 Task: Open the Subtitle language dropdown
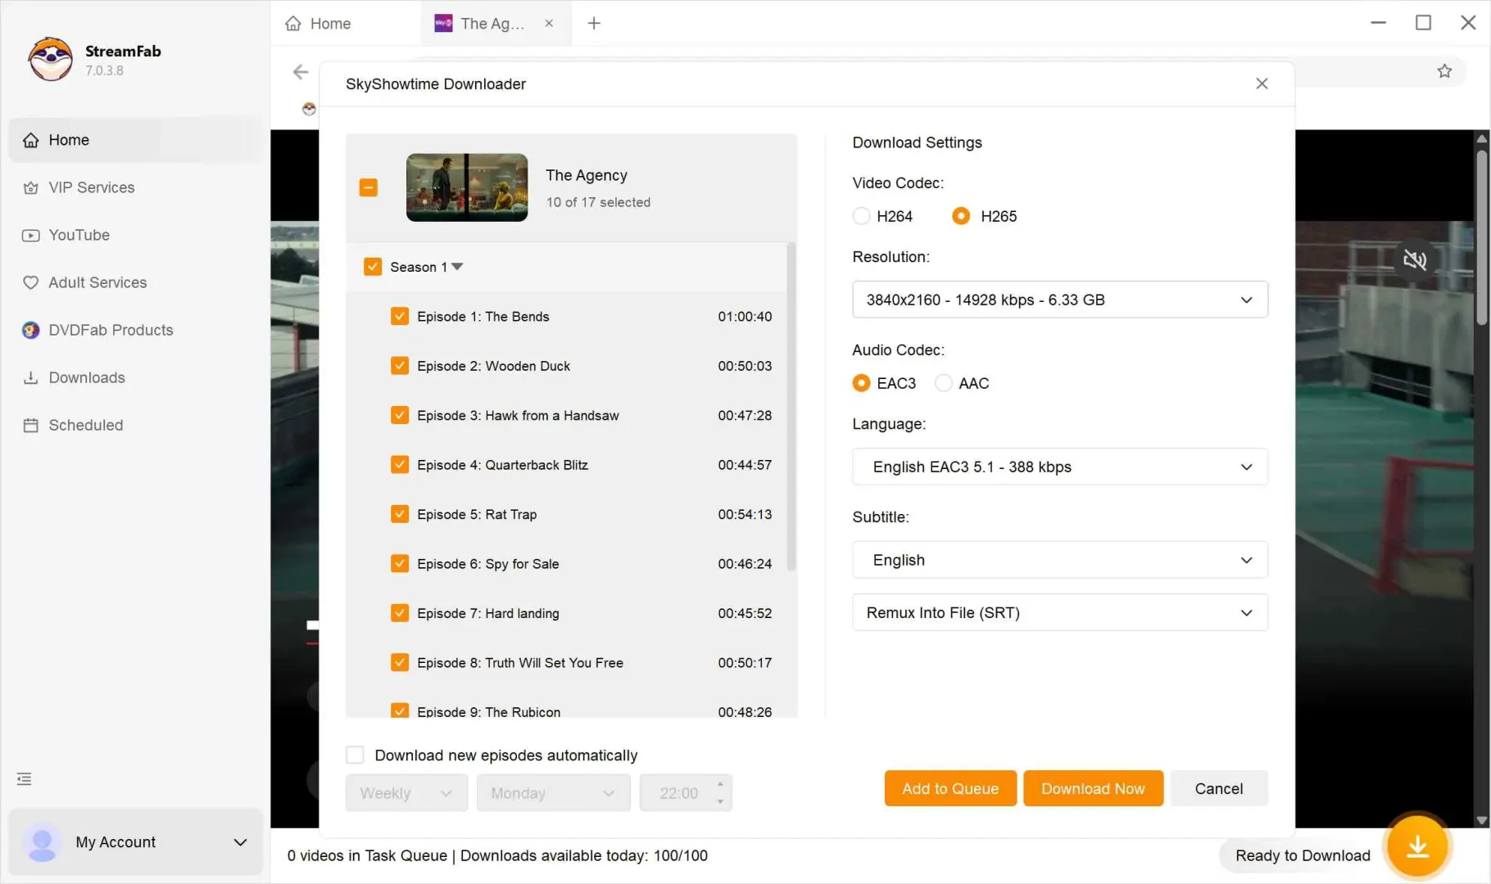coord(1060,560)
